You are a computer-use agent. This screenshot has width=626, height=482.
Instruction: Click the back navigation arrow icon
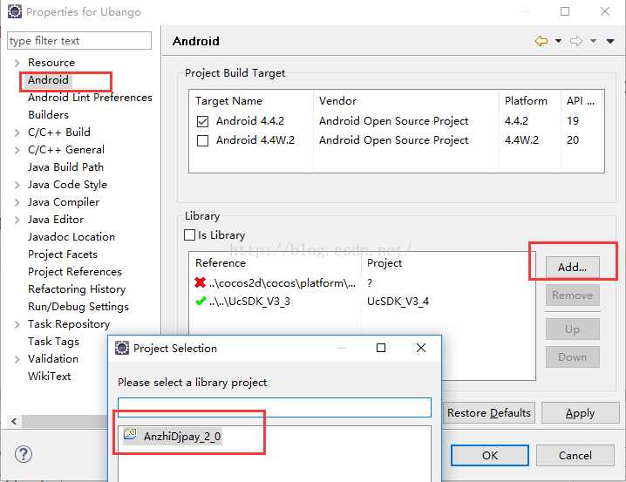coord(541,41)
